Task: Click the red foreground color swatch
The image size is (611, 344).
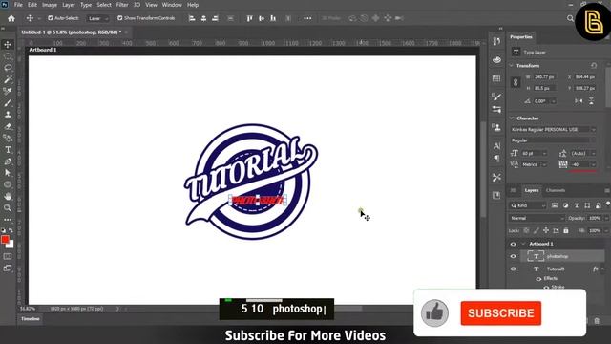Action: pos(5,240)
